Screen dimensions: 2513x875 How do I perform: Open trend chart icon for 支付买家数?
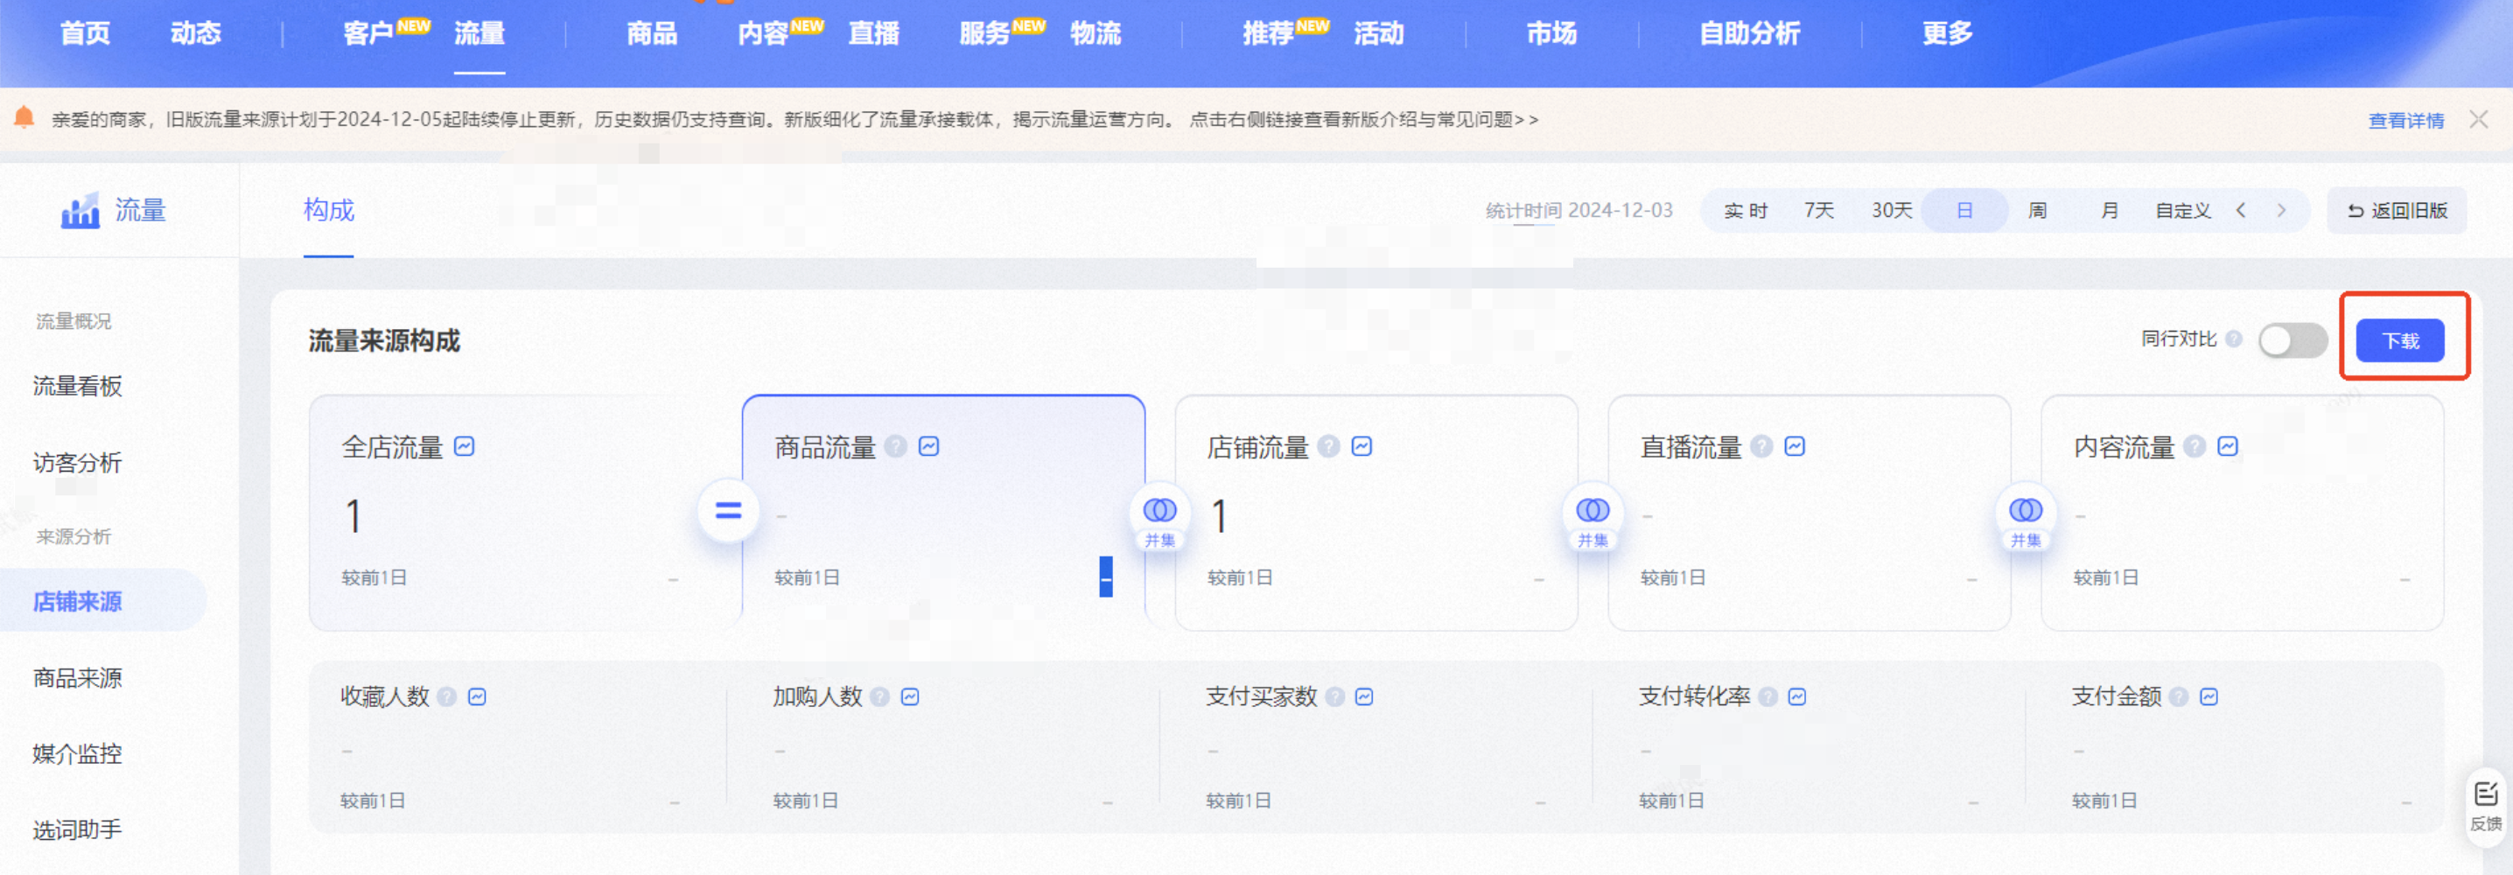tap(1365, 696)
